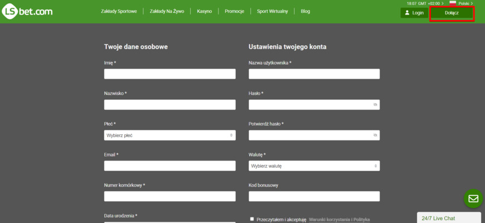Open the envelope contact icon button

[473, 198]
